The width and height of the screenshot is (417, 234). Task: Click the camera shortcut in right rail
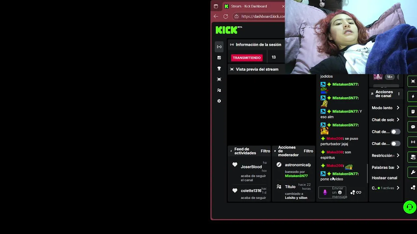pyautogui.click(x=413, y=157)
